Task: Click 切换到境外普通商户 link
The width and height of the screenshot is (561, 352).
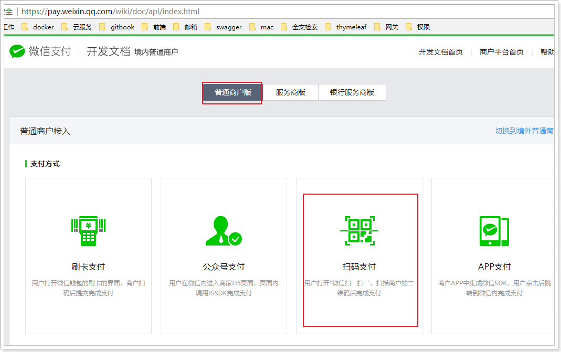Action: pos(524,131)
